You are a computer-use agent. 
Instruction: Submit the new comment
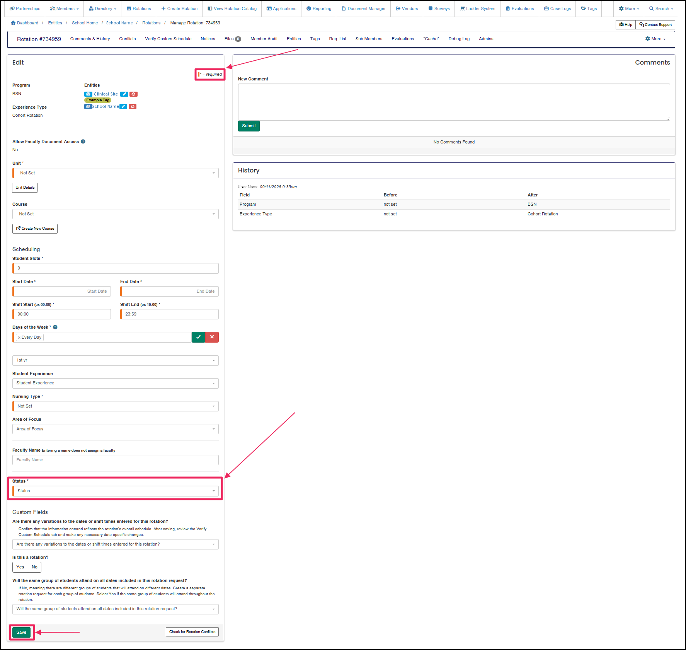point(249,126)
